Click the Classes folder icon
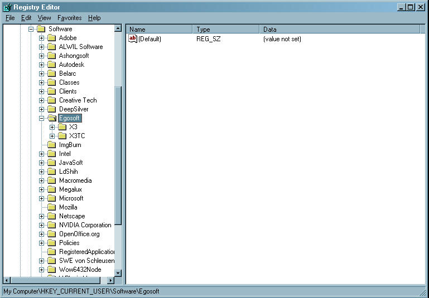This screenshot has width=429, height=298. (52, 82)
